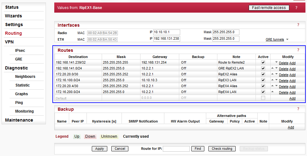The width and height of the screenshot is (307, 156).
Task: Delete the RipEX3 LAN route
Action: [283, 81]
